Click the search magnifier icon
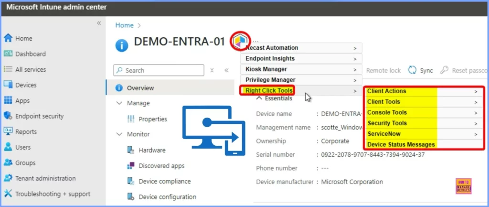 [x=119, y=71]
